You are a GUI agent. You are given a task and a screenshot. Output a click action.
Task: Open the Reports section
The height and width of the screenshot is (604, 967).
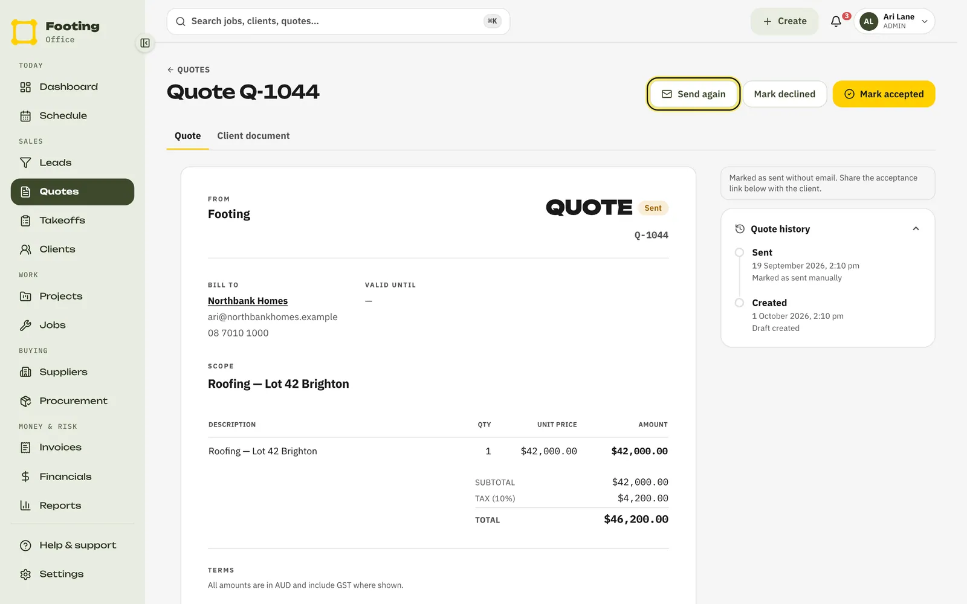[x=73, y=506]
